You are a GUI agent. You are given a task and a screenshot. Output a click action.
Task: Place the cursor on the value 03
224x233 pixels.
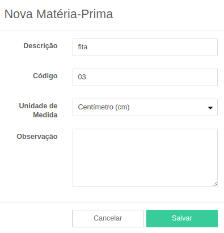(82, 77)
